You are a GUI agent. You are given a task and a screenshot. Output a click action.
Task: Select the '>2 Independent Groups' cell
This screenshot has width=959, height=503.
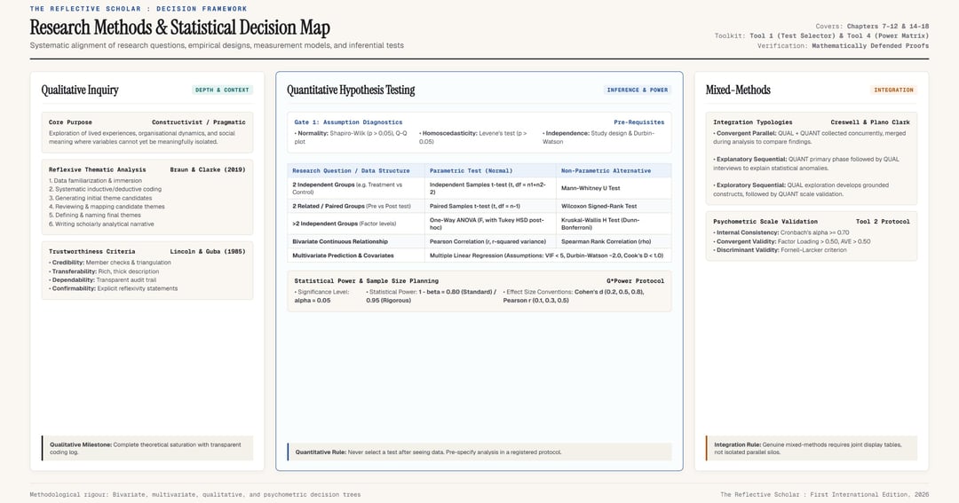tap(356, 224)
